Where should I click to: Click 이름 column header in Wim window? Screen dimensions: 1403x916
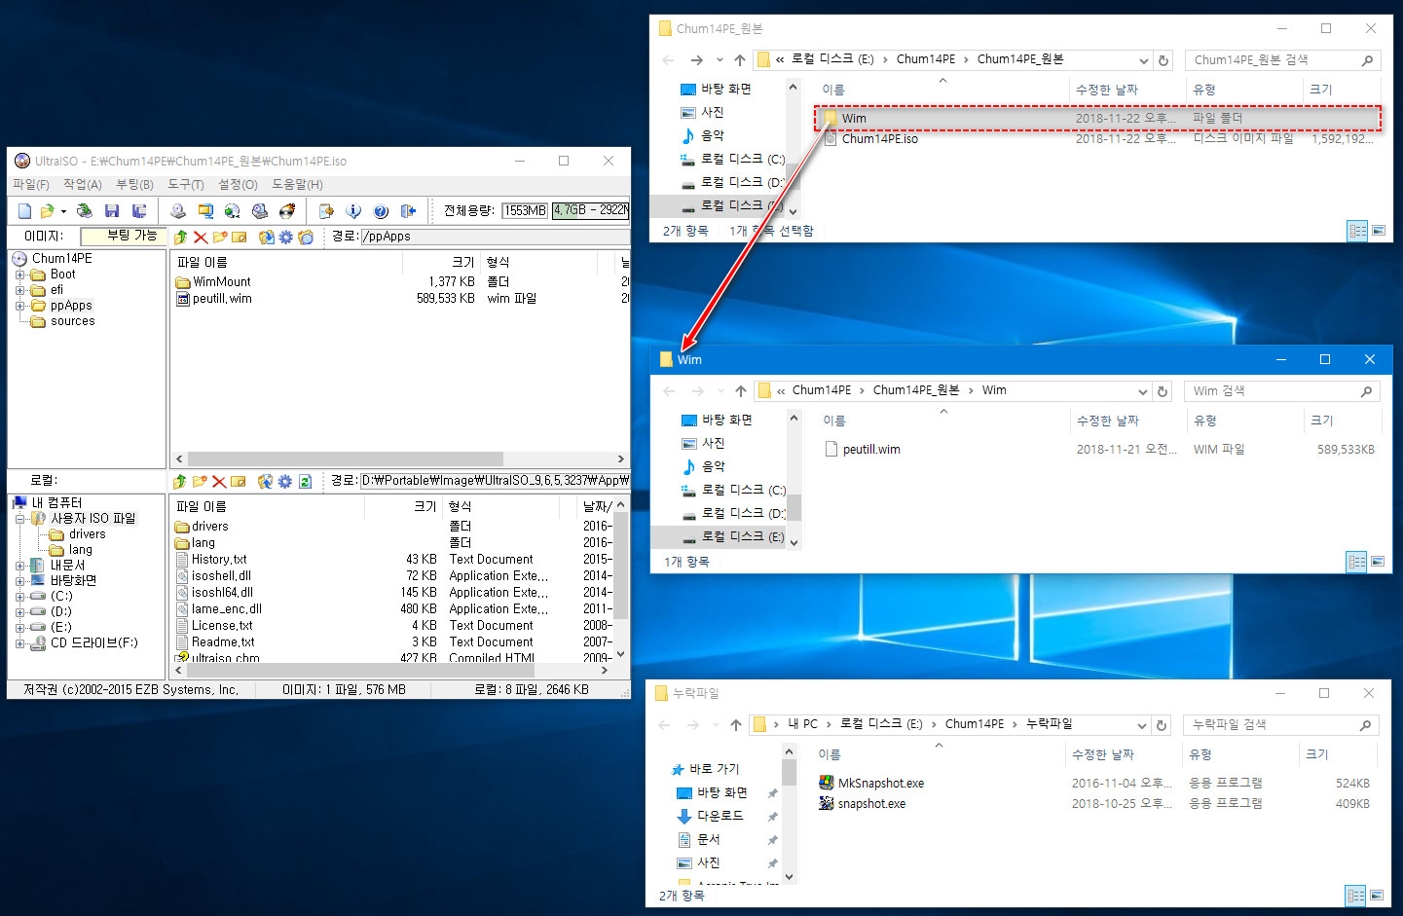(834, 421)
